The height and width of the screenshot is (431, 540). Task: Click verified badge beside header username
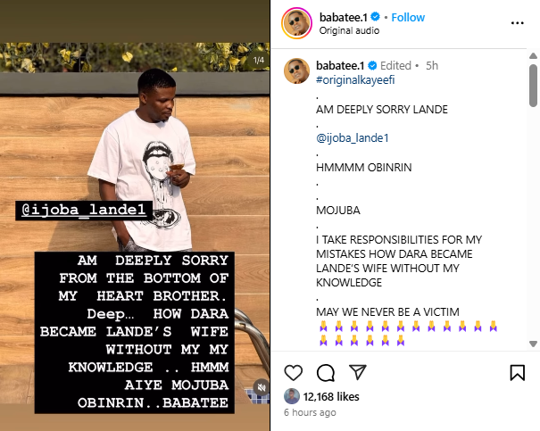pyautogui.click(x=376, y=17)
